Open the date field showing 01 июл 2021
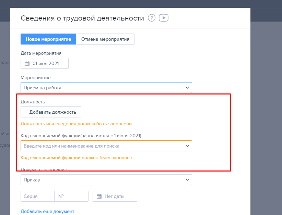The width and height of the screenshot is (282, 215). (x=45, y=63)
